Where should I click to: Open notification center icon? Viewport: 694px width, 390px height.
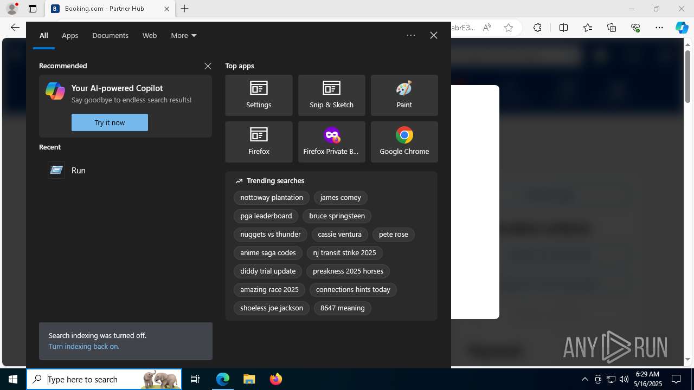[x=676, y=379]
